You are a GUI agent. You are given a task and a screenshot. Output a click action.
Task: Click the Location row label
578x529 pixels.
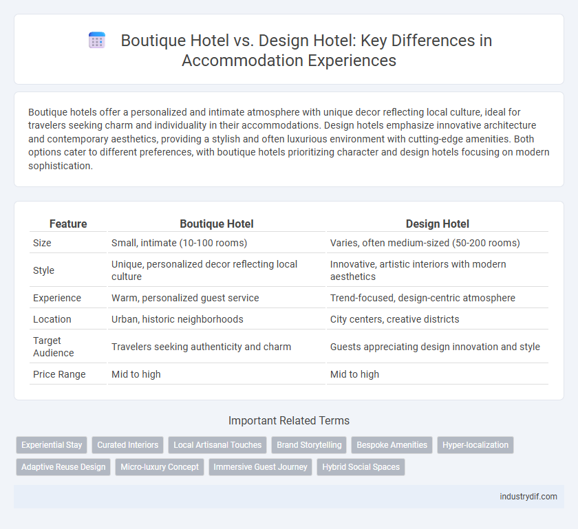click(x=52, y=319)
